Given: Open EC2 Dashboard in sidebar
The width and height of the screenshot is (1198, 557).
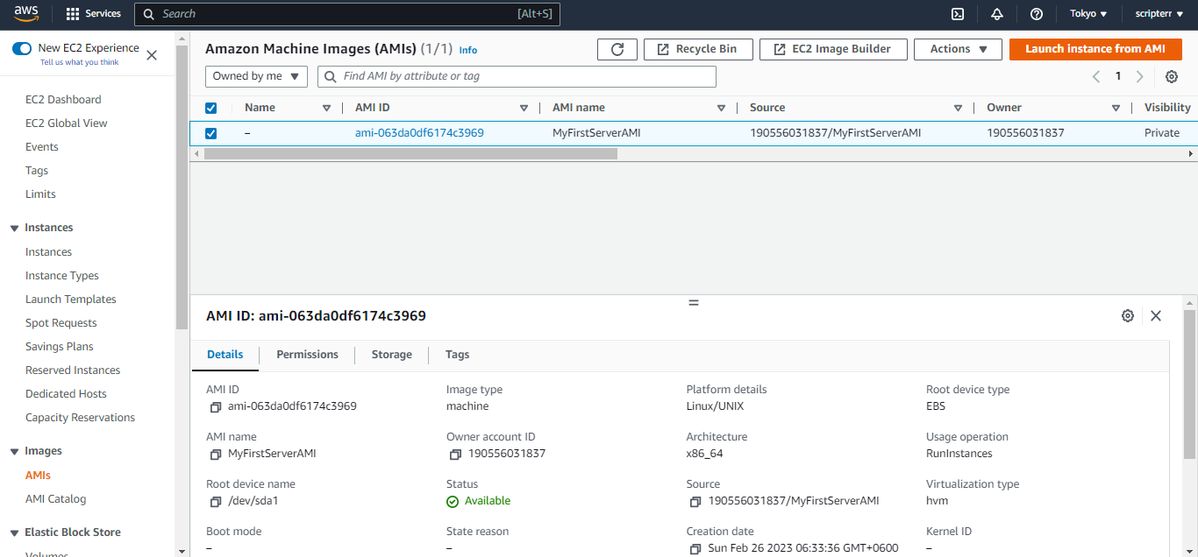Looking at the screenshot, I should (63, 100).
